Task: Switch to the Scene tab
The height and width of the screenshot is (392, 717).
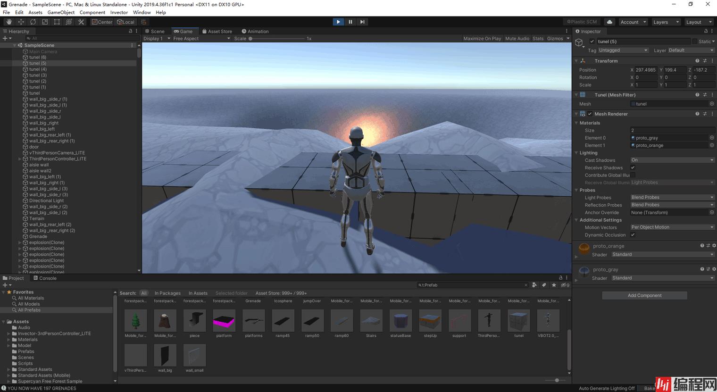Action: (155, 31)
